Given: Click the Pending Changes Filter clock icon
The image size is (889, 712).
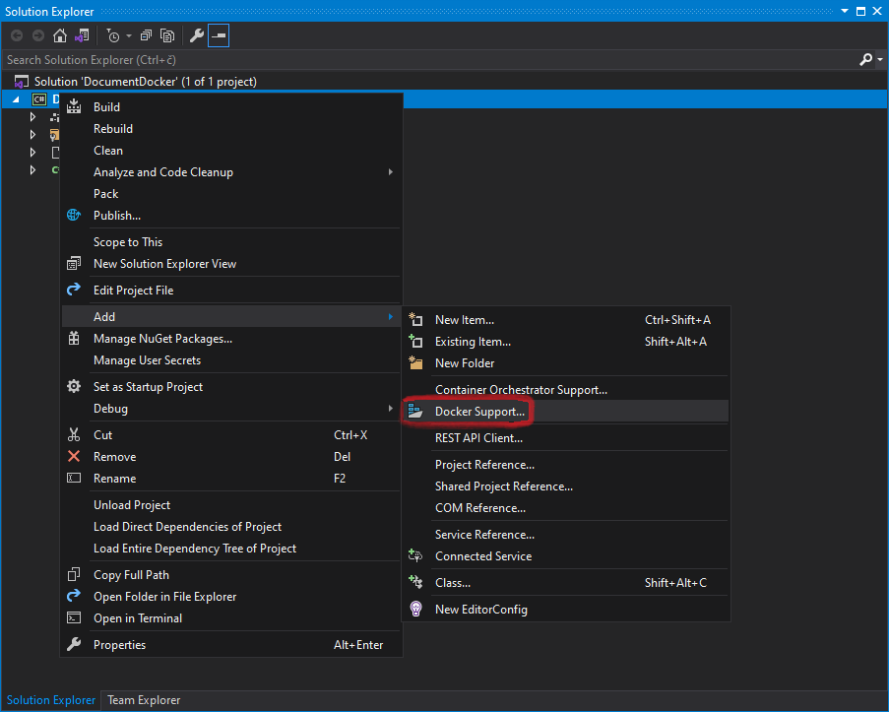Looking at the screenshot, I should coord(113,34).
